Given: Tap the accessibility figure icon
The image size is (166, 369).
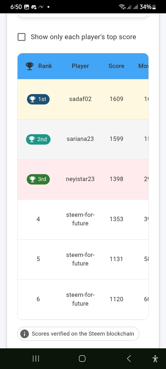Looking at the screenshot, I should click(155, 359).
